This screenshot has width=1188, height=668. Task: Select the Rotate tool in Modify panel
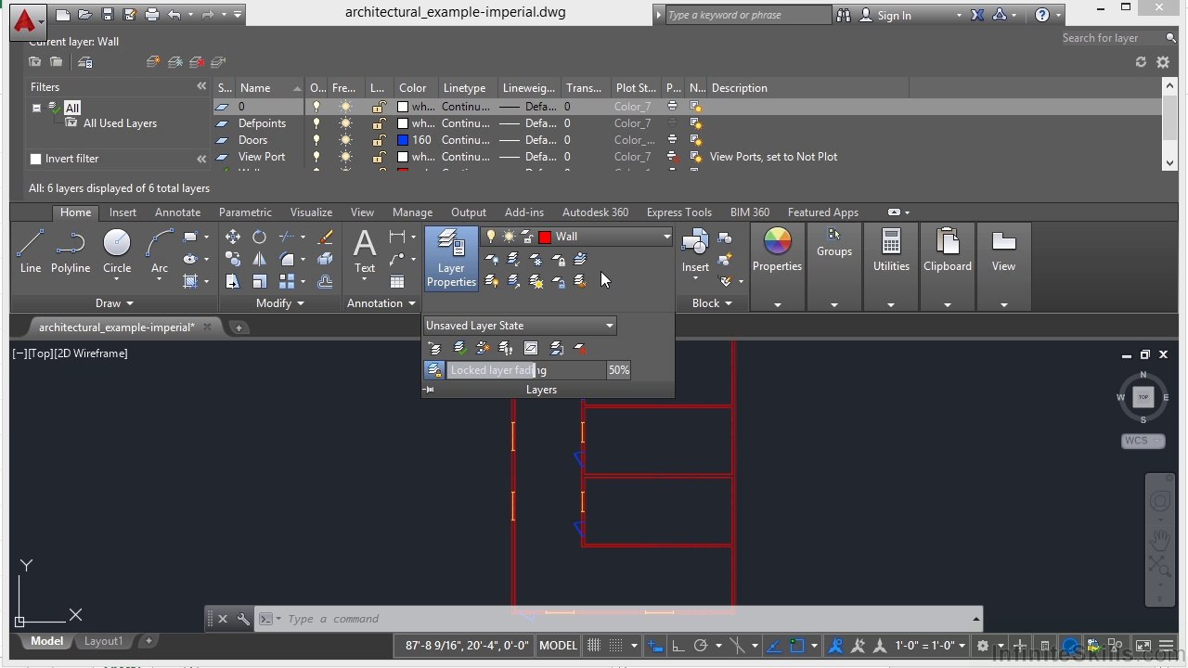coord(260,237)
